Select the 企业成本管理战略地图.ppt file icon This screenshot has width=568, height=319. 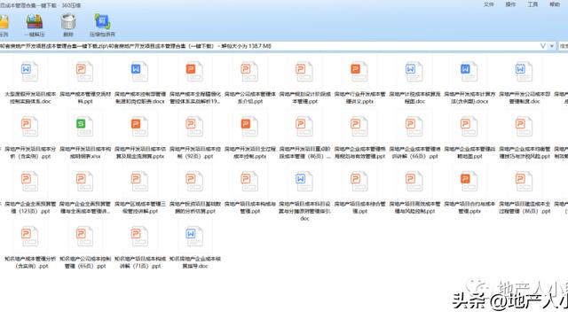point(469,127)
